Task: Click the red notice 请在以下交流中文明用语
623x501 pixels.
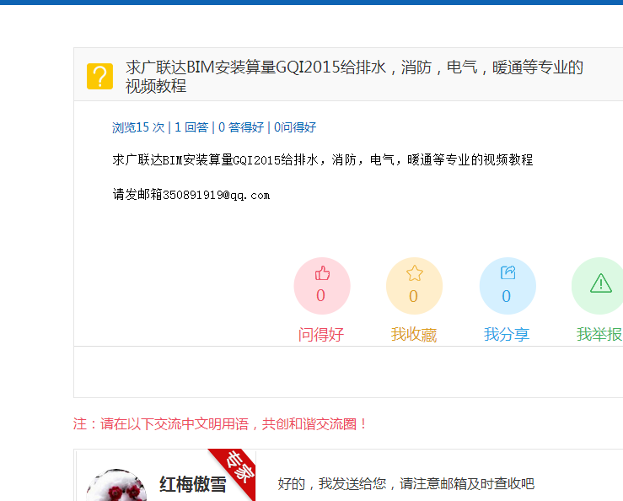Action: 221,424
